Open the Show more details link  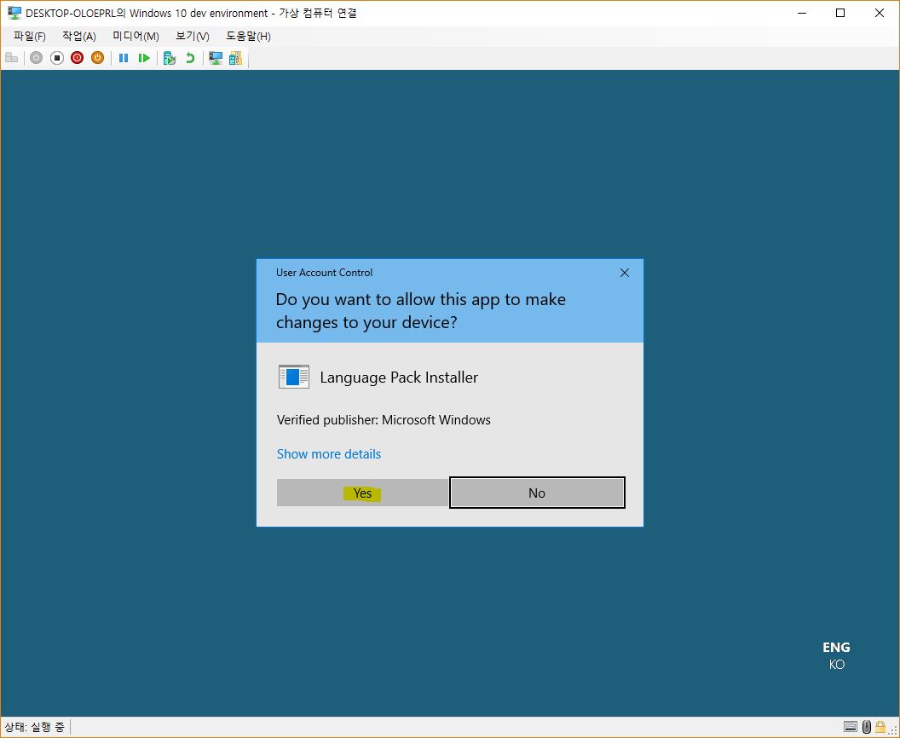tap(329, 454)
